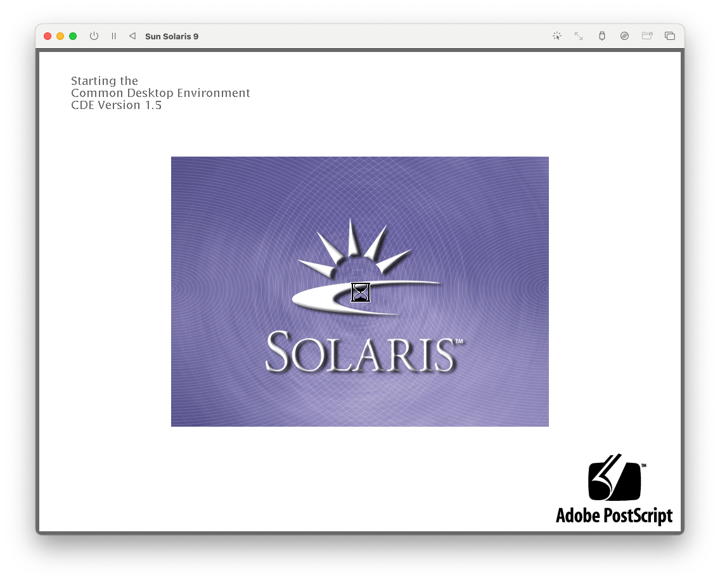Open the shared directory settings
The image size is (720, 582).
(x=647, y=36)
